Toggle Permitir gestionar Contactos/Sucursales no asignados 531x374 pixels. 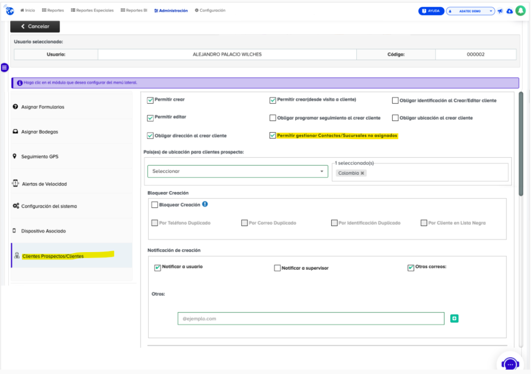(x=273, y=135)
